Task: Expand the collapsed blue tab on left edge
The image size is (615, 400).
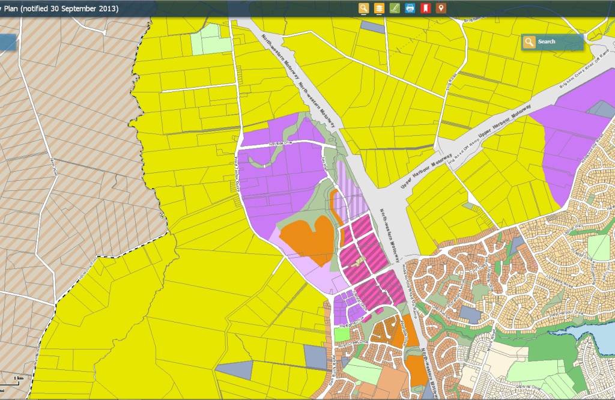Action: tap(7, 42)
